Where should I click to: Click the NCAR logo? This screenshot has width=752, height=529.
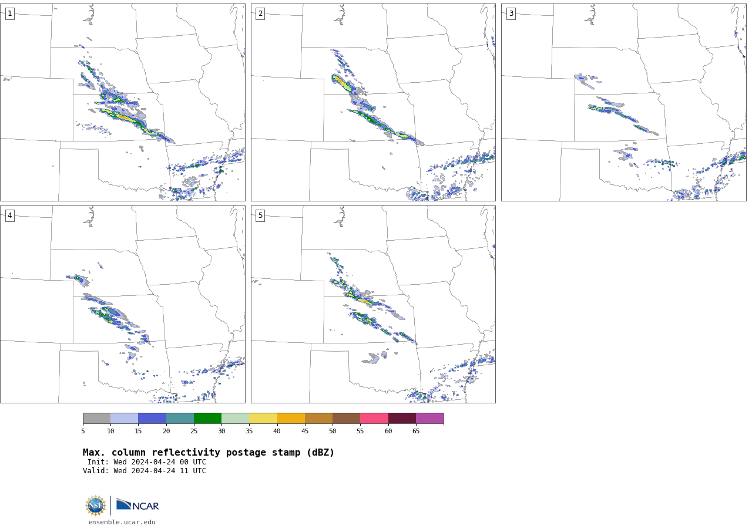[x=137, y=505]
